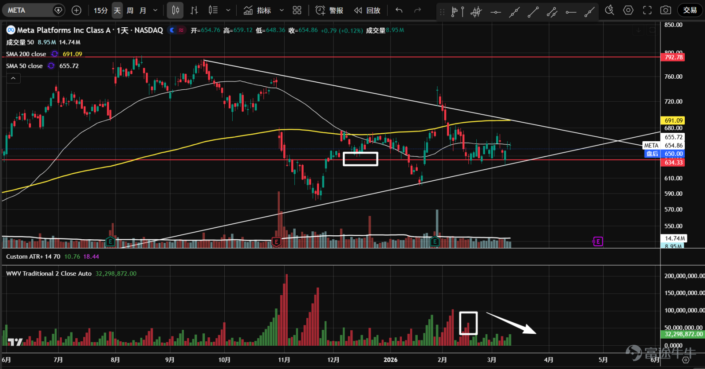
Task: Click the red 634.33 price label
Action: (x=673, y=162)
